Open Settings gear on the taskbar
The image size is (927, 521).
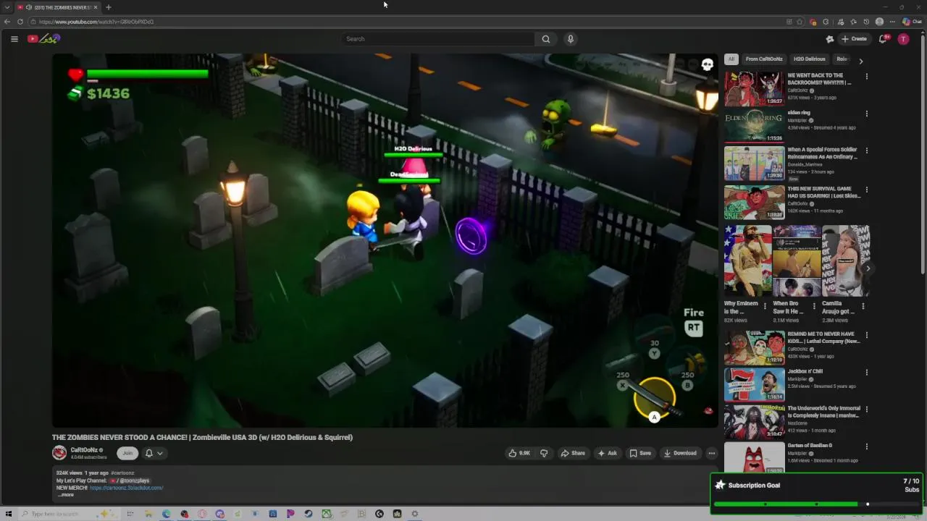415,514
